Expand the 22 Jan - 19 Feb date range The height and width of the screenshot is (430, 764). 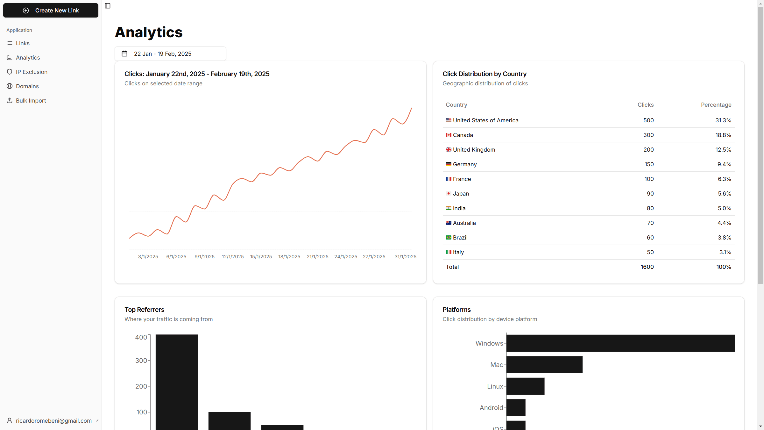coord(170,54)
